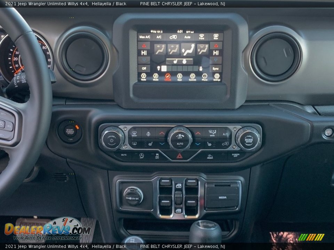Push the left blue temperature down chevron
Image resolution: width=334 pixels, height=250 pixels.
[x=162, y=144]
